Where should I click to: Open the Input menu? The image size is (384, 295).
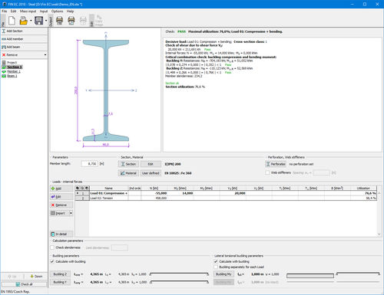click(44, 11)
